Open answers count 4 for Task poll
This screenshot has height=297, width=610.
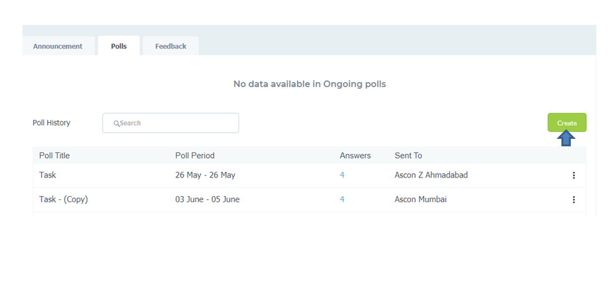[342, 175]
